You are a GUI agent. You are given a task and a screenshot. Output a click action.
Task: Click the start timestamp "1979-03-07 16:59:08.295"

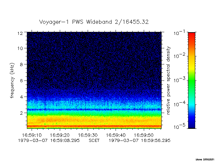(49, 141)
